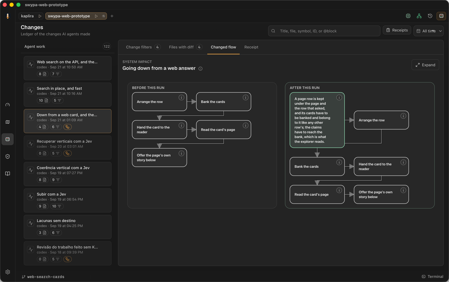
Task: Open the chip processor icon in top bar
Action: click(x=408, y=16)
